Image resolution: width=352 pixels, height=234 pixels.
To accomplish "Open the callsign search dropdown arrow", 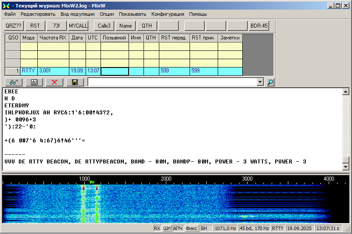I will click(x=259, y=82).
